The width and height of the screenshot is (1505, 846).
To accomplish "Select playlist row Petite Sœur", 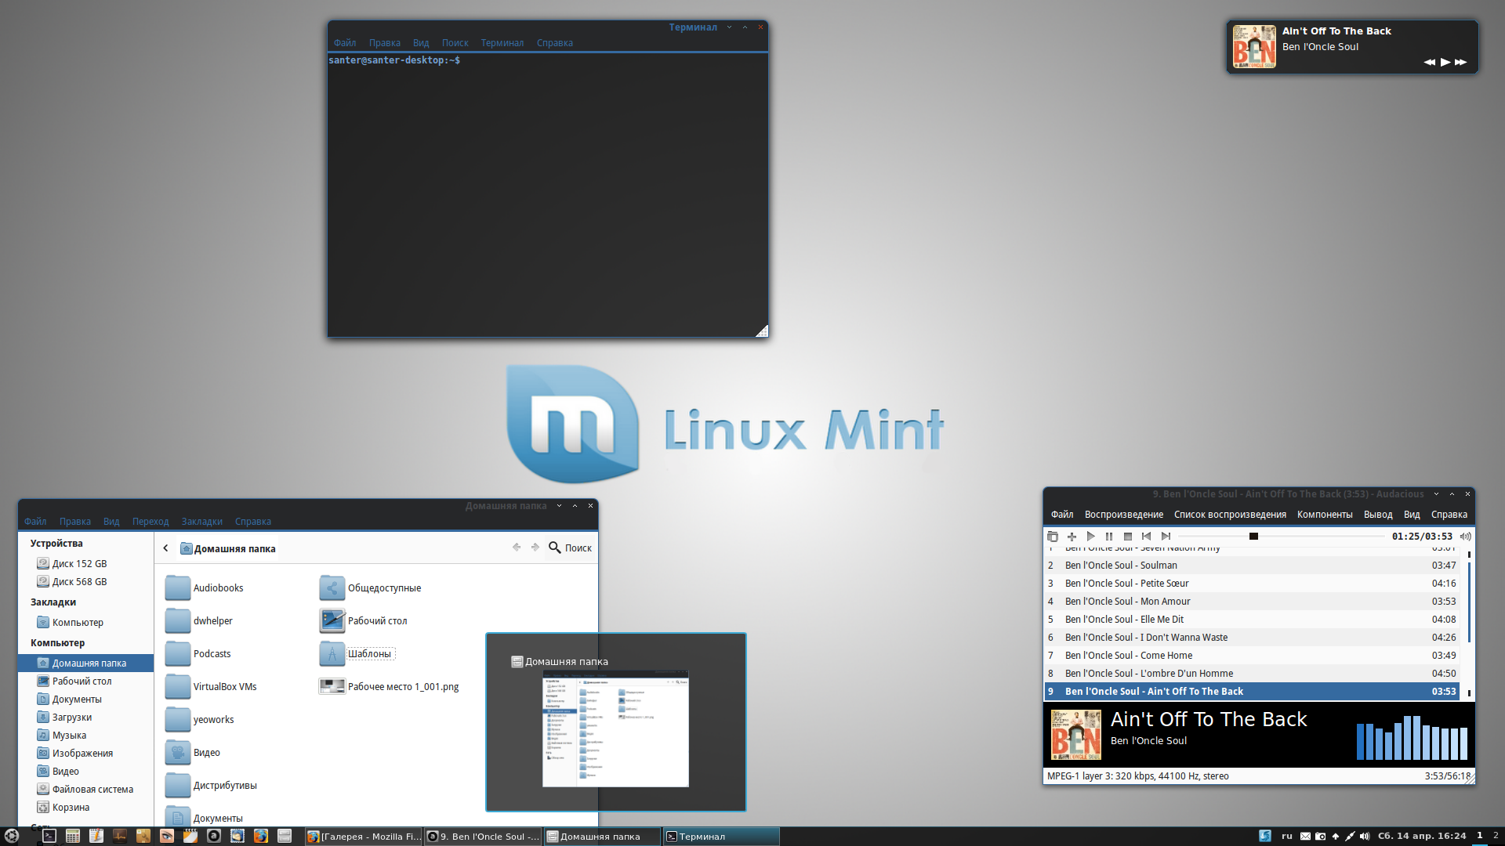I will 1252,584.
